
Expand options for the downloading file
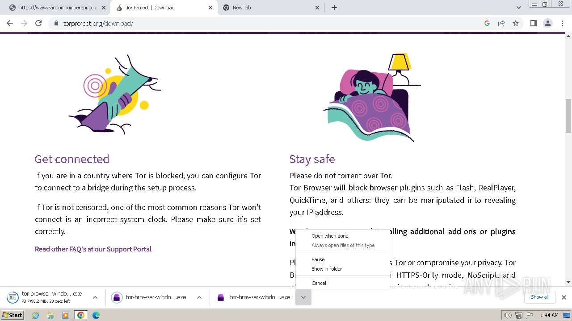click(95, 297)
